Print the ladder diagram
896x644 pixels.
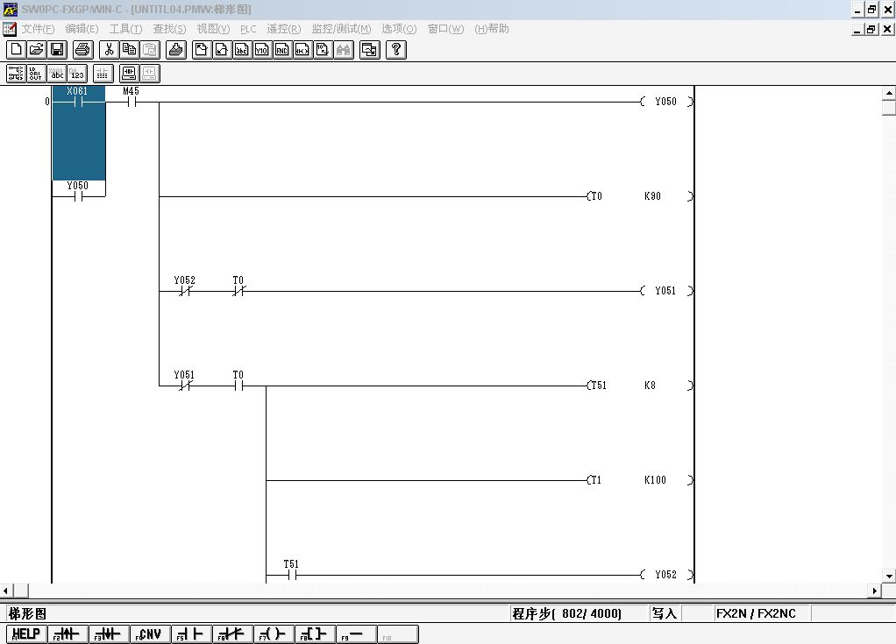click(x=82, y=50)
